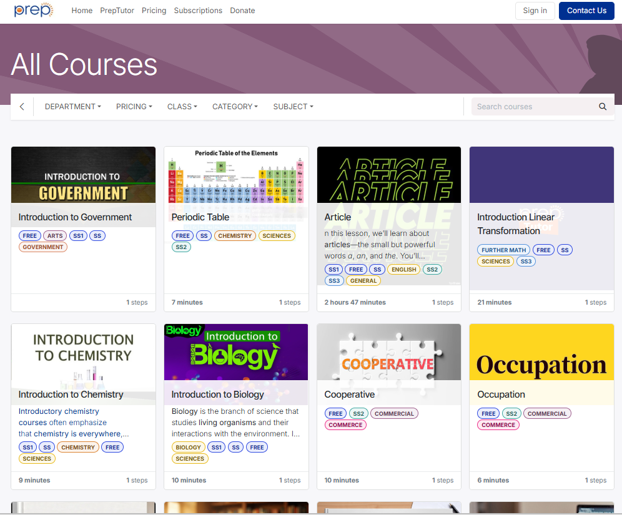Click the back chevron arrow in filter bar
This screenshot has height=515, width=622.
pyautogui.click(x=22, y=106)
